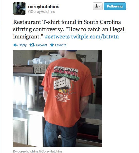Open the user actions person dropdown
The height and width of the screenshot is (153, 139).
[98, 6]
